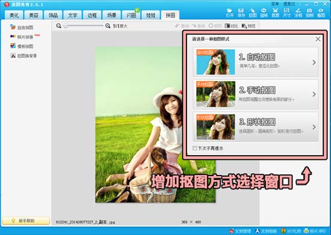Click the zoom-in magnifier icon
This screenshot has width=331, height=235.
pyautogui.click(x=108, y=26)
